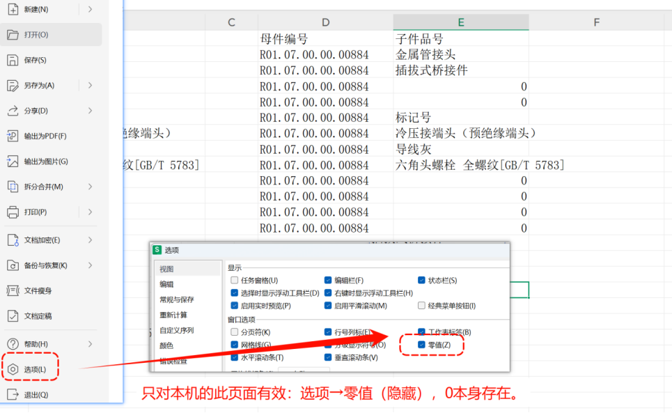The height and width of the screenshot is (413, 672).
Task: Expand the Print (打印) submenu arrow
Action: click(x=90, y=212)
